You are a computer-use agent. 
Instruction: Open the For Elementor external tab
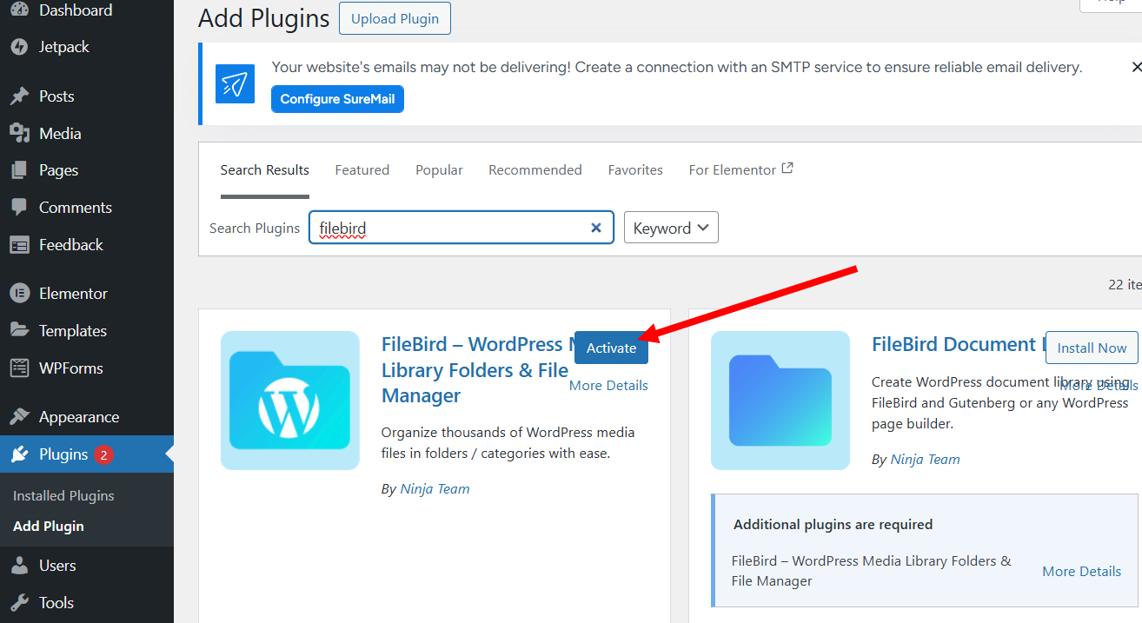tap(740, 170)
